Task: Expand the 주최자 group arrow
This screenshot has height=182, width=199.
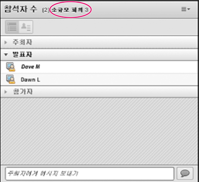Action: 6,42
